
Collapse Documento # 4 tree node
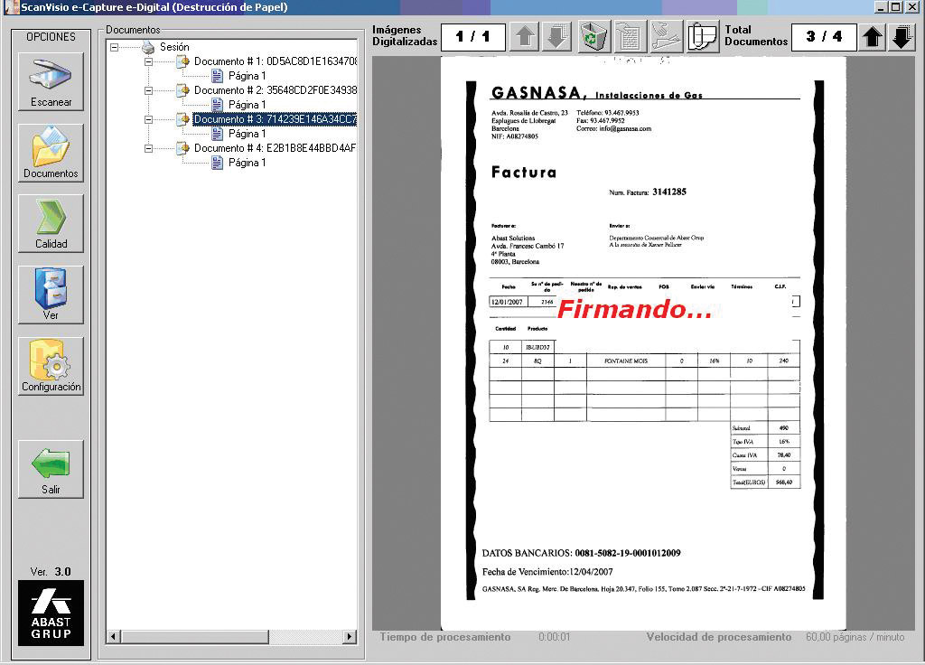(150, 148)
